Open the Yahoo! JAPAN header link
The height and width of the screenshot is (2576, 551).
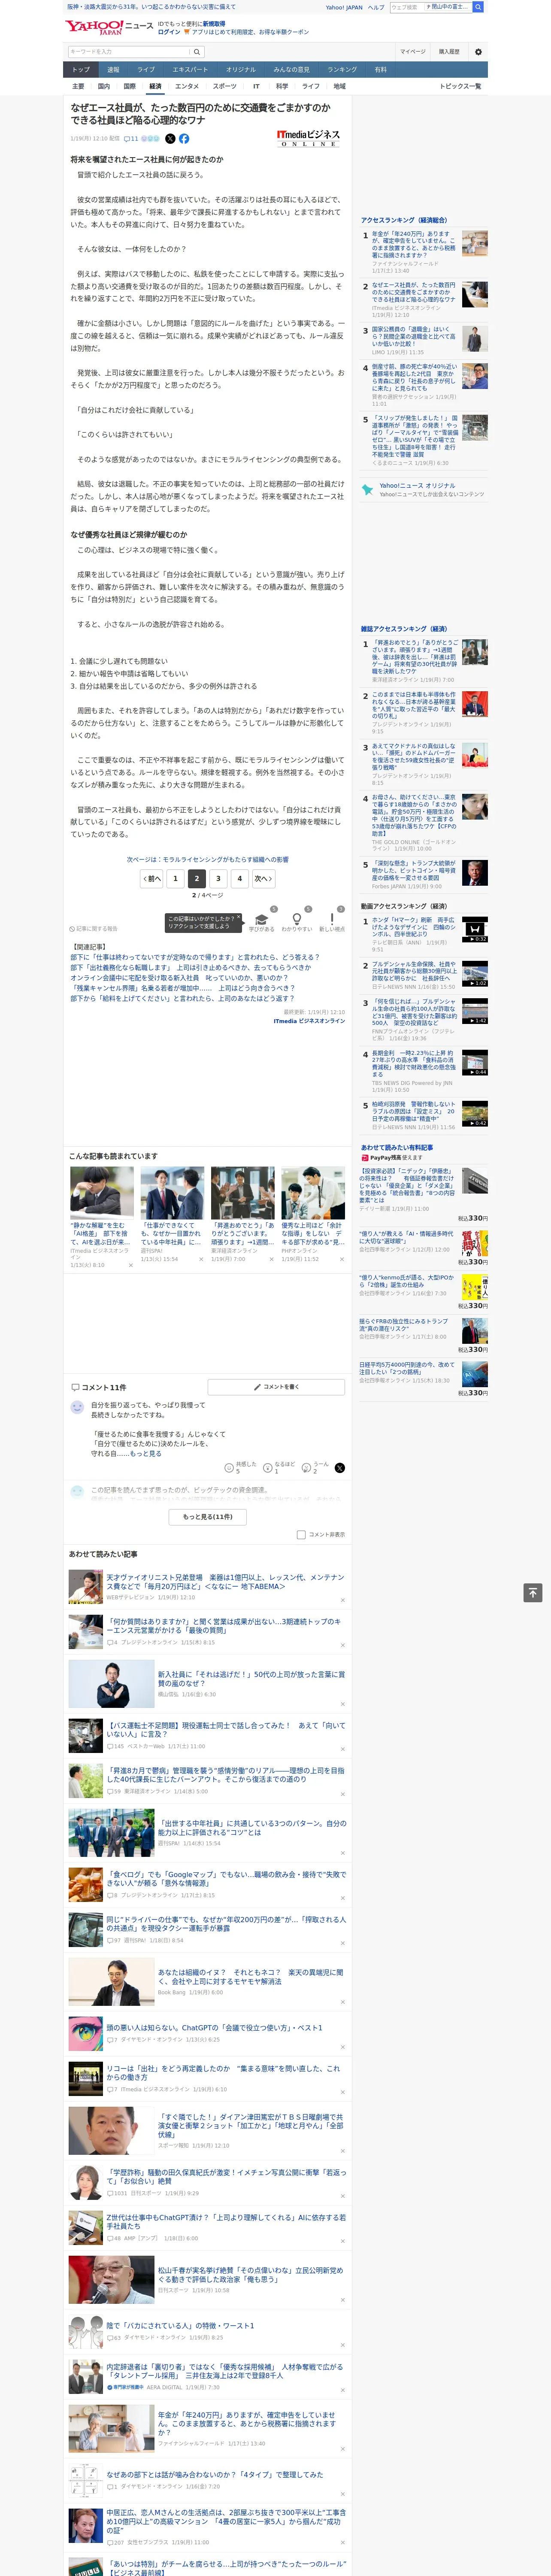(344, 7)
